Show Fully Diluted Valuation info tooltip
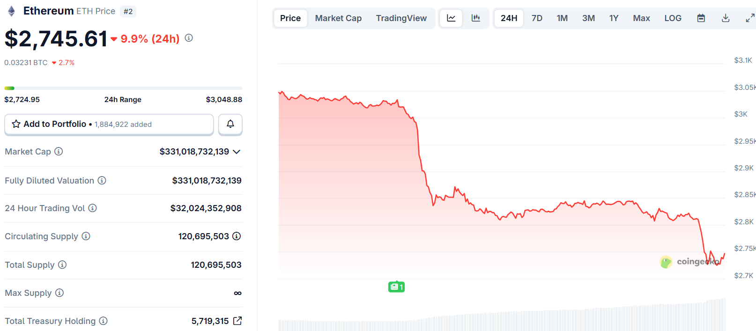The image size is (756, 331). click(102, 180)
